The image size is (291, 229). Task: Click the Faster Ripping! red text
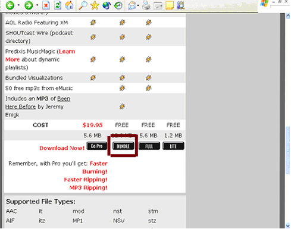click(86, 180)
